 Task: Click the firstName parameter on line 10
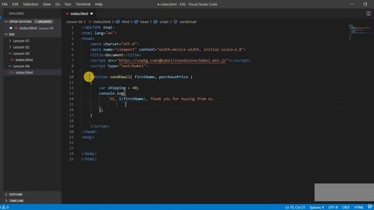pyautogui.click(x=144, y=77)
